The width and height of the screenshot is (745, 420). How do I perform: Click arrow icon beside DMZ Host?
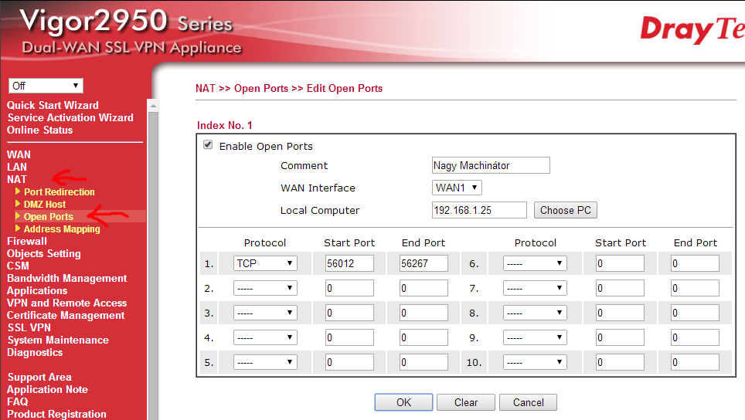(18, 204)
